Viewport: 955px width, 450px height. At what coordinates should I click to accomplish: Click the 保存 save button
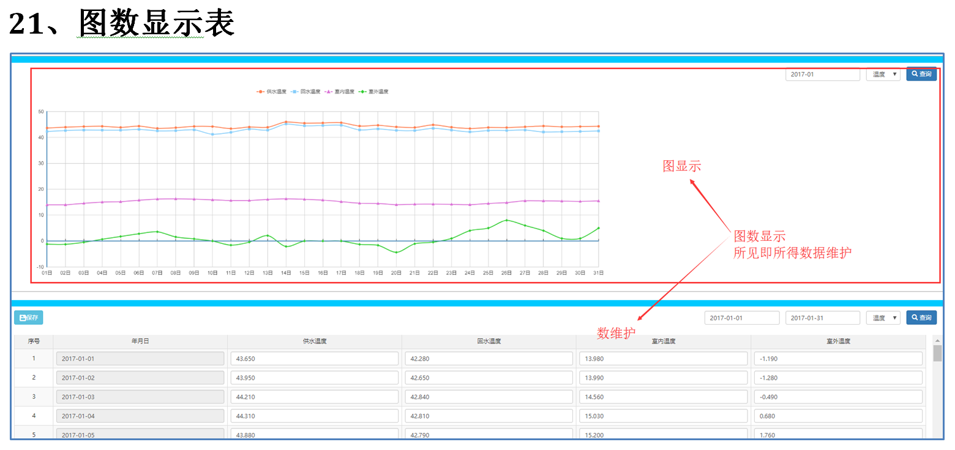tap(28, 318)
